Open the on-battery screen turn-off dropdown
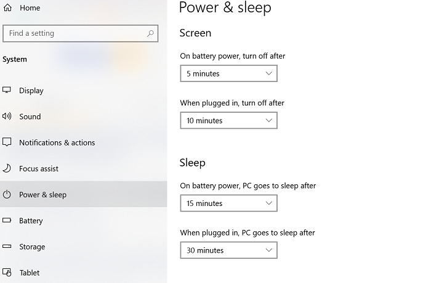 (x=228, y=74)
